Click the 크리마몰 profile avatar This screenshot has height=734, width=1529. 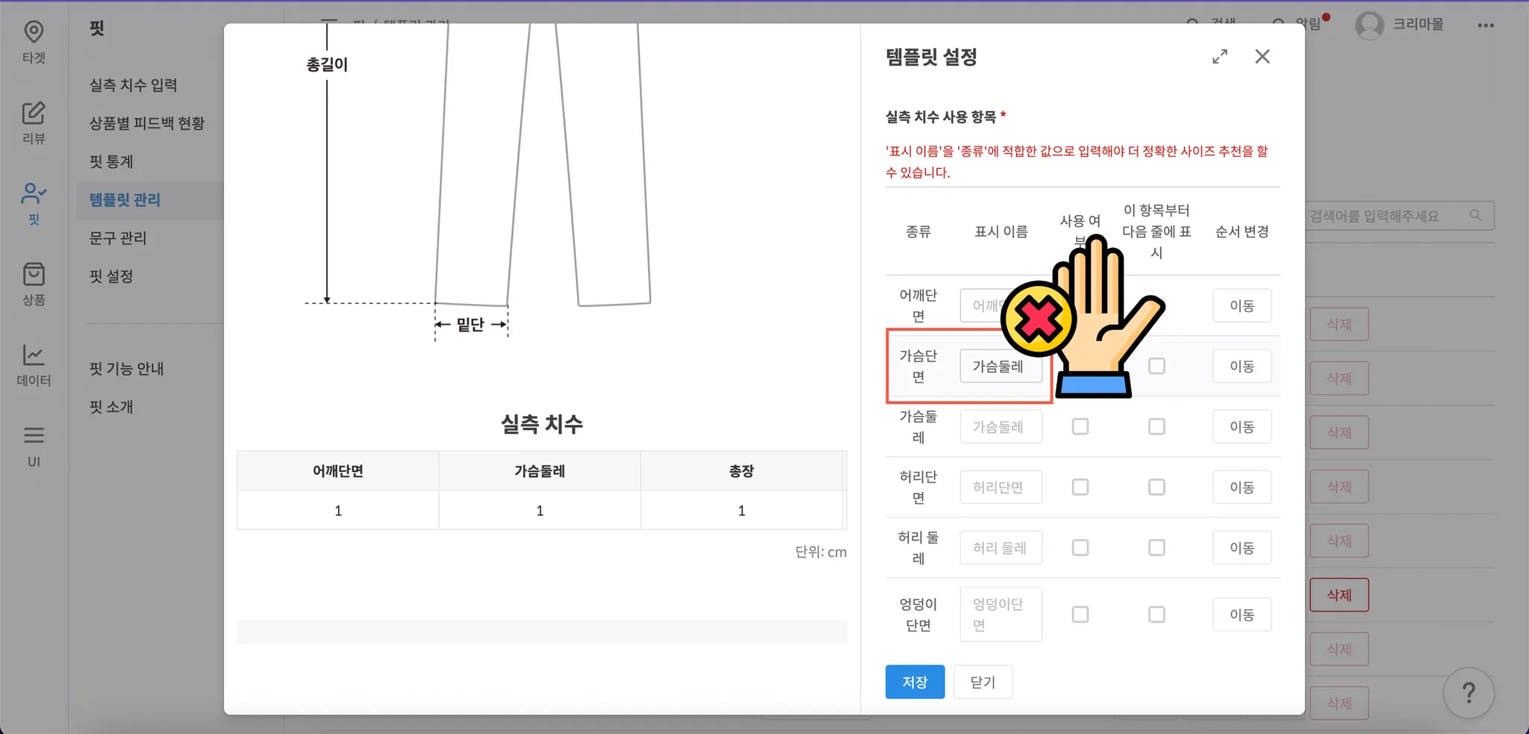(x=1370, y=25)
